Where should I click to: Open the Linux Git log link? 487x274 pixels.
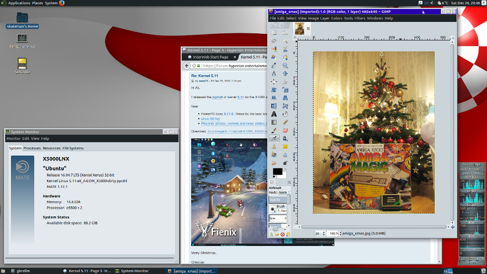coord(210,118)
